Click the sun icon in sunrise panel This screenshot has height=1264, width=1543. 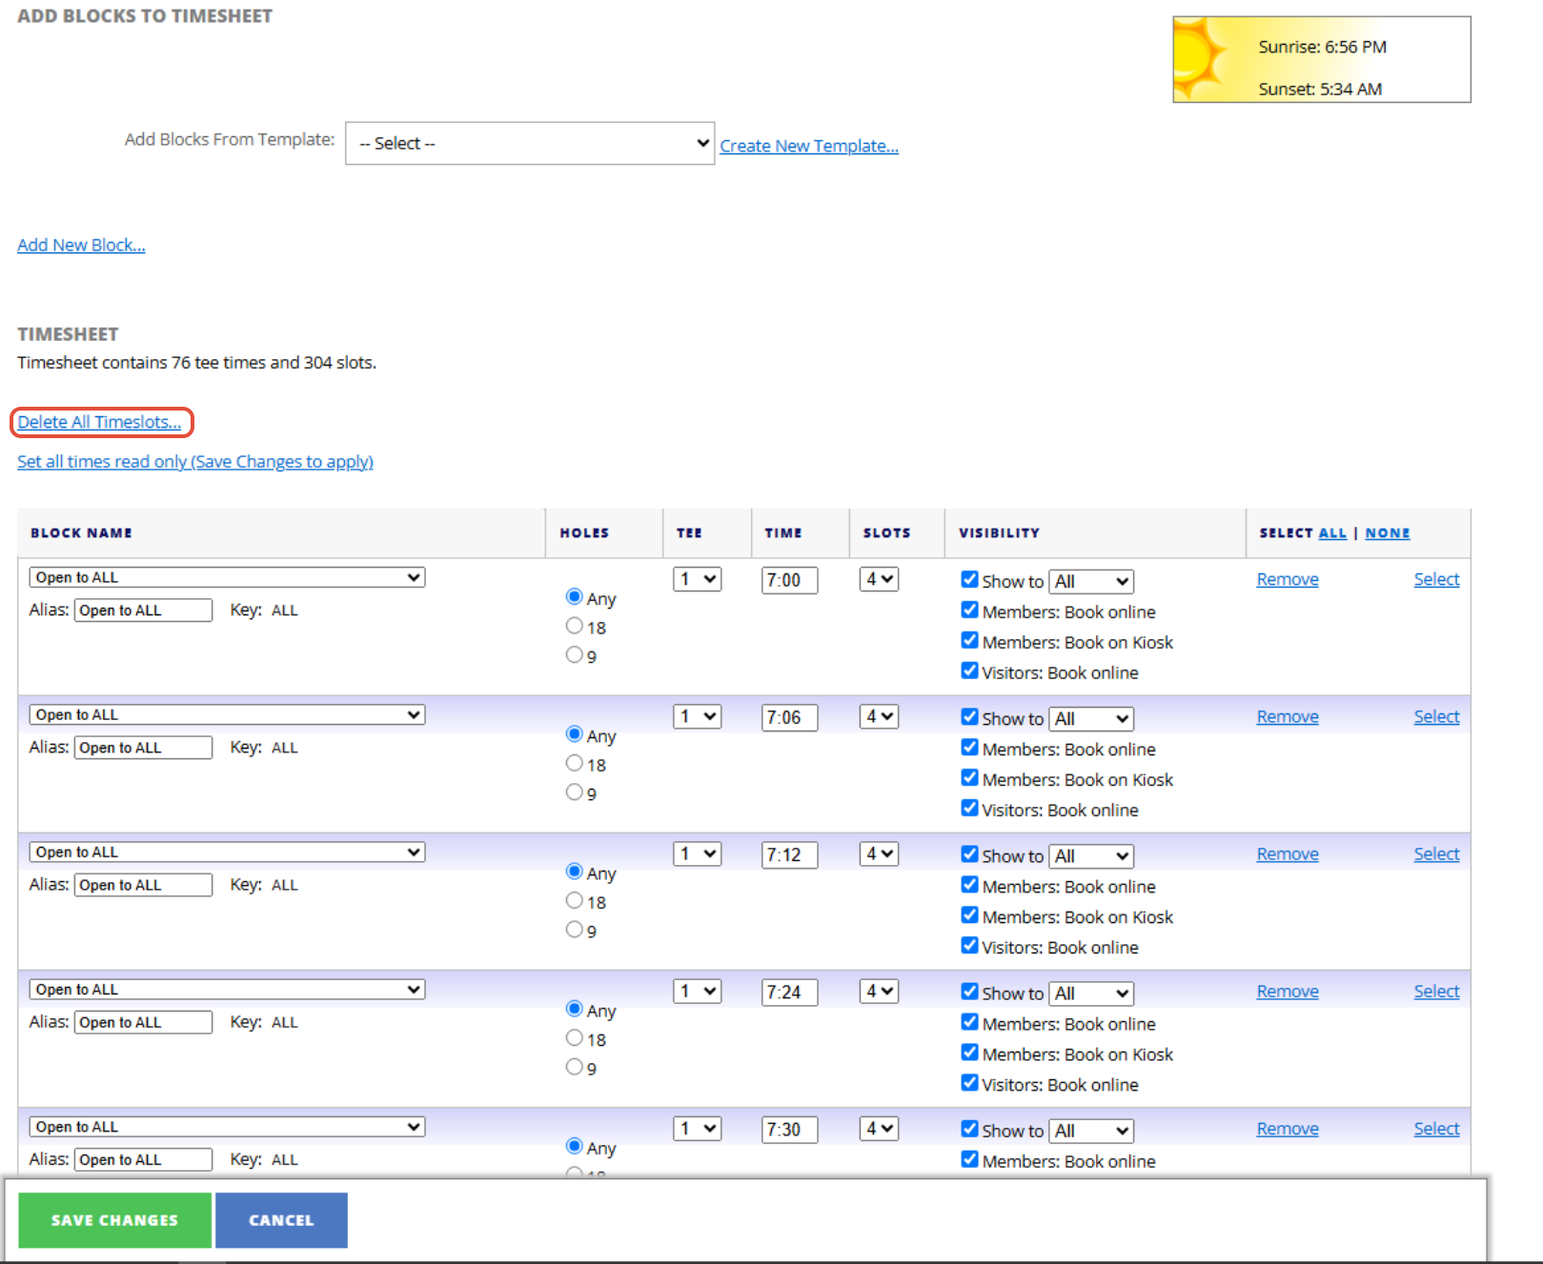pyautogui.click(x=1203, y=59)
